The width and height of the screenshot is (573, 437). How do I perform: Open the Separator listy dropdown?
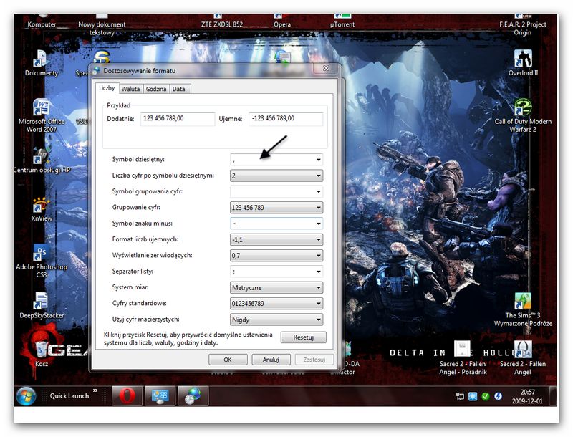(276, 272)
